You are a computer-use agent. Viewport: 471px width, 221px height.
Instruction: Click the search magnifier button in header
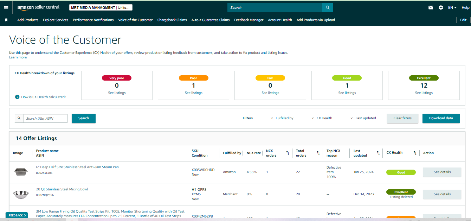328,7
